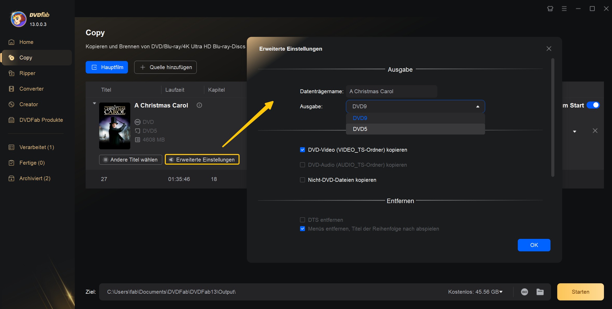The height and width of the screenshot is (309, 612).
Task: Click the Creator disc icon
Action: [x=11, y=104]
